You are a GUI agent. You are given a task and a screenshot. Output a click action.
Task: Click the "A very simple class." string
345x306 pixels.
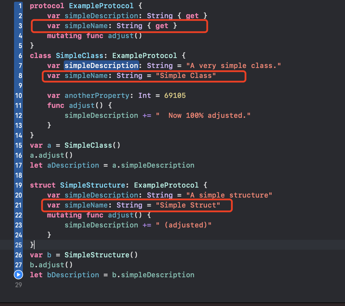pos(233,66)
